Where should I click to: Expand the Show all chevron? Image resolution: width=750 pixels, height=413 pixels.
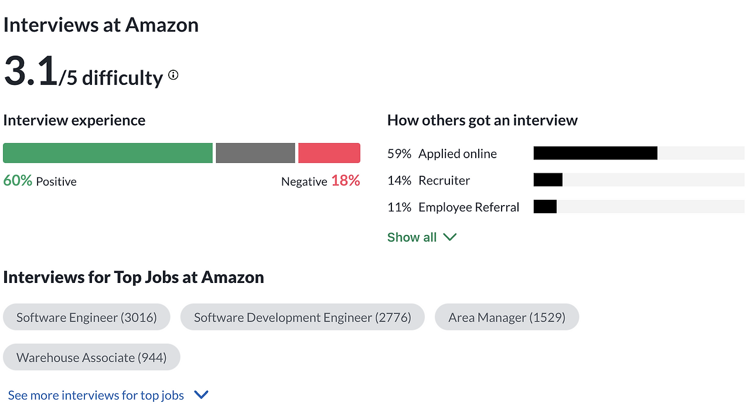pos(450,237)
